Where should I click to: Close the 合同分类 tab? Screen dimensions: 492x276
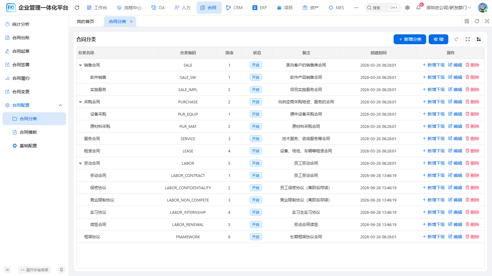tap(131, 21)
